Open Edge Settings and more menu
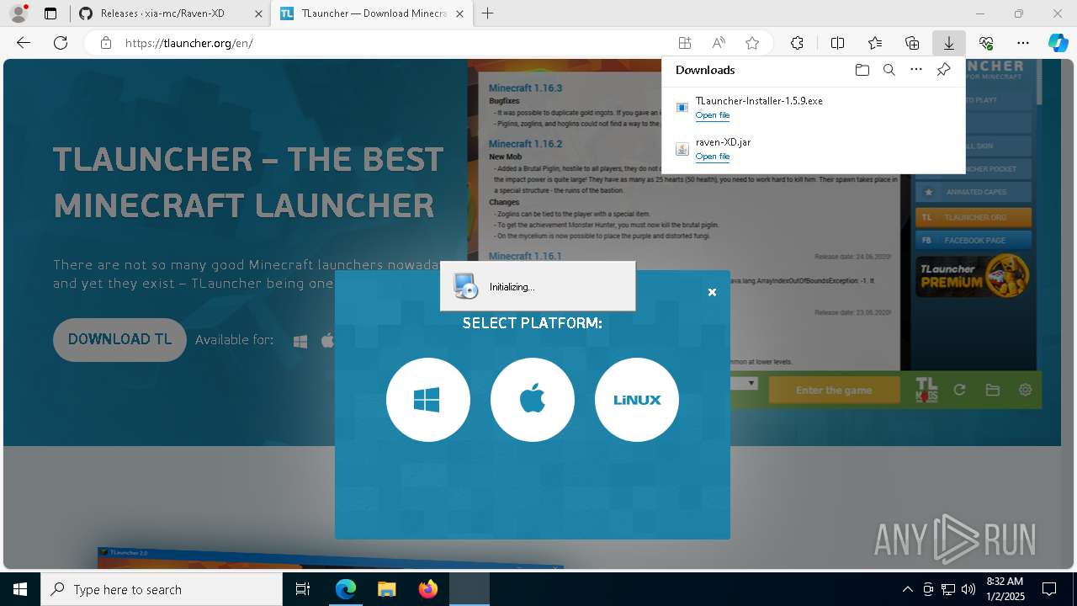The height and width of the screenshot is (606, 1077). pos(1023,43)
